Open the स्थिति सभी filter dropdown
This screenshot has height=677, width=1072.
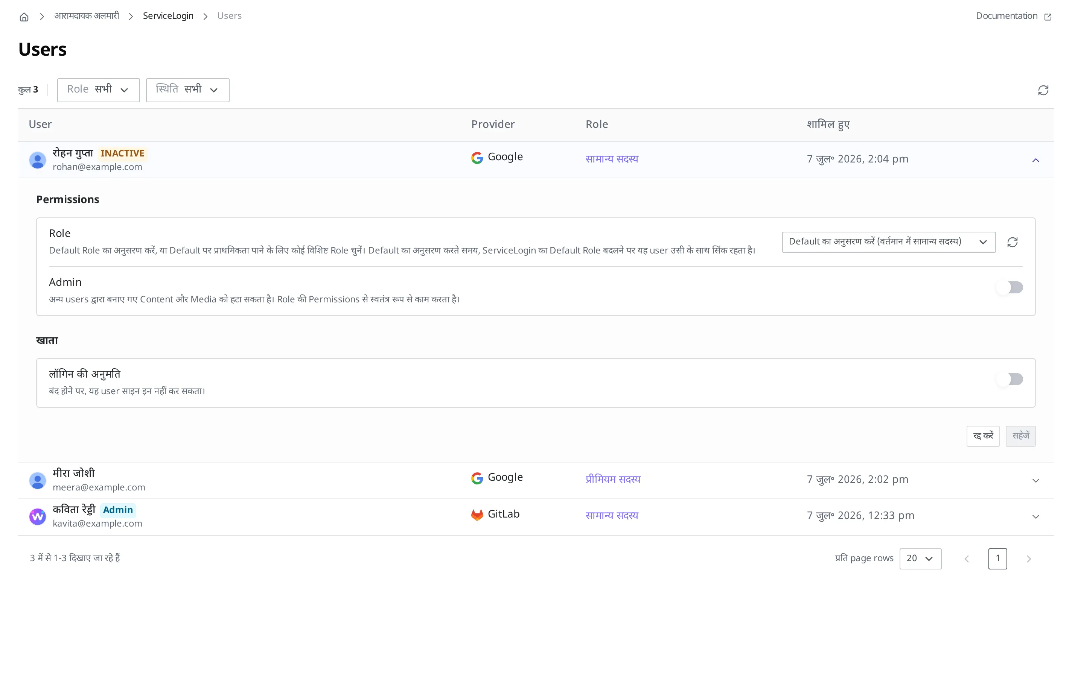[x=187, y=90]
